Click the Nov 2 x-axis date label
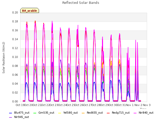This screenshot has width=162, height=122. (x=138, y=105)
